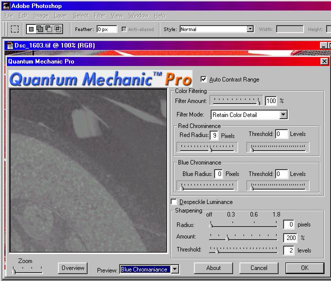
Task: Adjust the Red Radius slider
Action: click(x=207, y=147)
